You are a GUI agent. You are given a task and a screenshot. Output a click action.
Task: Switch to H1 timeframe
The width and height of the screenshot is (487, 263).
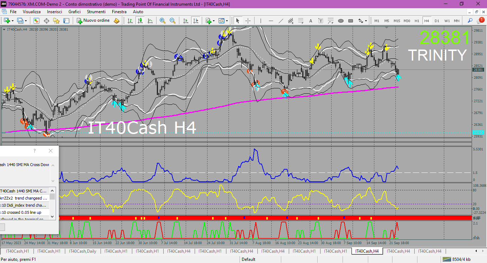coord(417,21)
